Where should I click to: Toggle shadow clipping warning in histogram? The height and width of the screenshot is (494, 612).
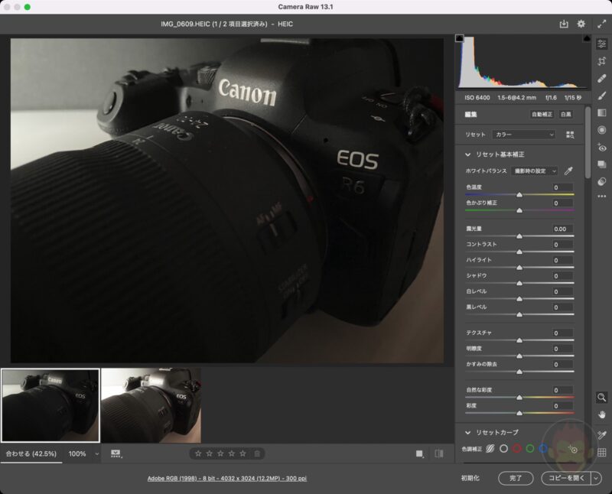point(461,38)
